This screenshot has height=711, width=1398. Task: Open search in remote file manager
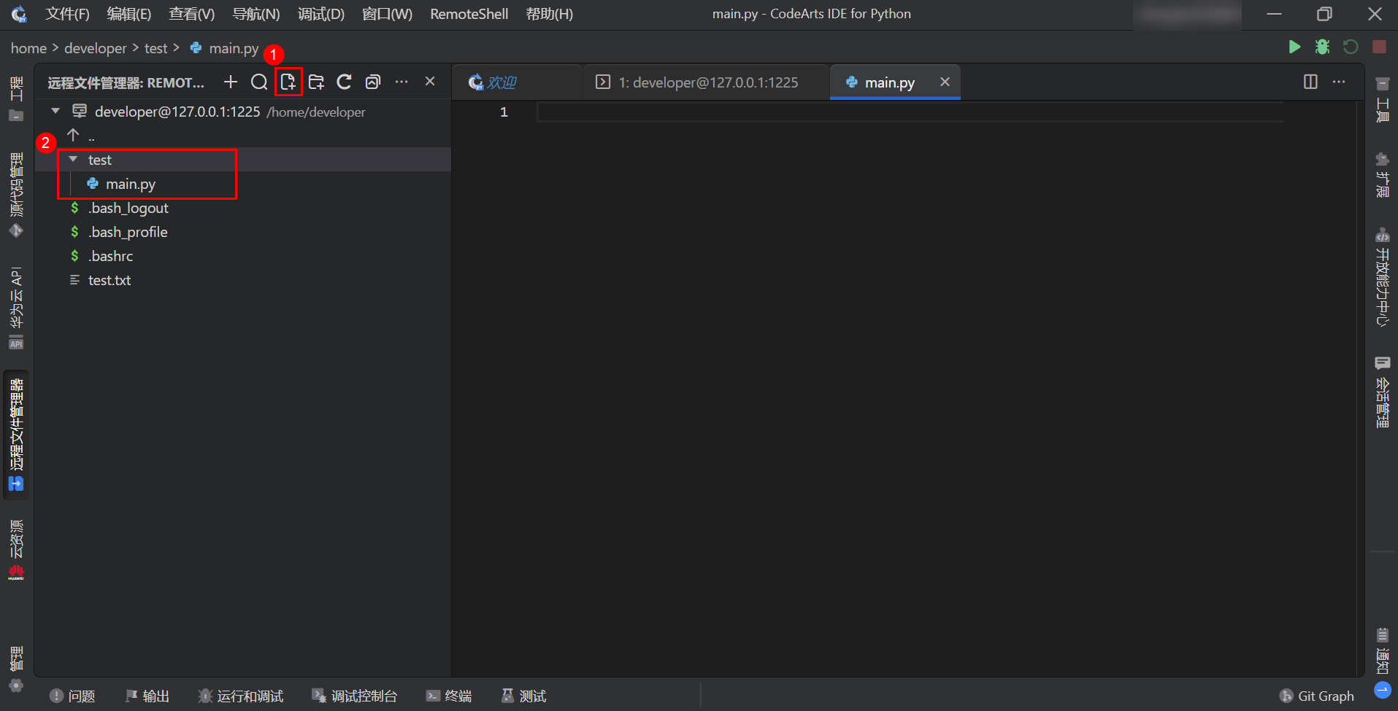259,82
